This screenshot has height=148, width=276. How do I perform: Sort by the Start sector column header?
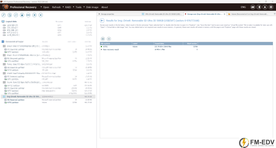click(x=191, y=43)
